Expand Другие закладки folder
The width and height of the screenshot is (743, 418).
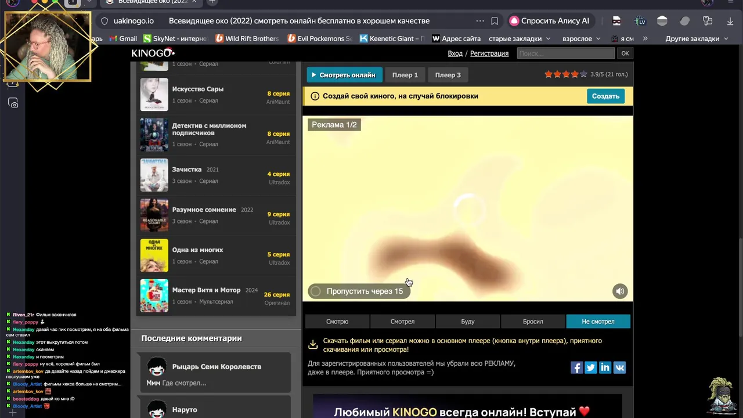coord(696,39)
